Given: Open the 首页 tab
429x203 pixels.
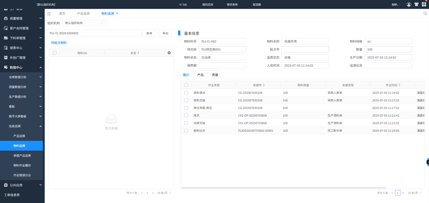Looking at the screenshot, I should click(62, 14).
